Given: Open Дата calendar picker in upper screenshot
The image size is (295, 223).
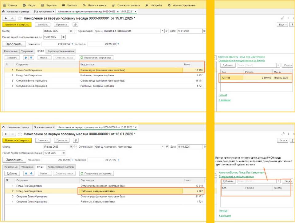Looking at the screenshot, I should [x=204, y=31].
